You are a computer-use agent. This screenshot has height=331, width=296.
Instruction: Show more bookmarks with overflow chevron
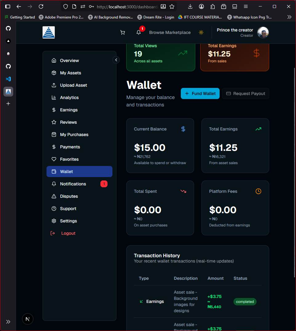[x=289, y=17]
